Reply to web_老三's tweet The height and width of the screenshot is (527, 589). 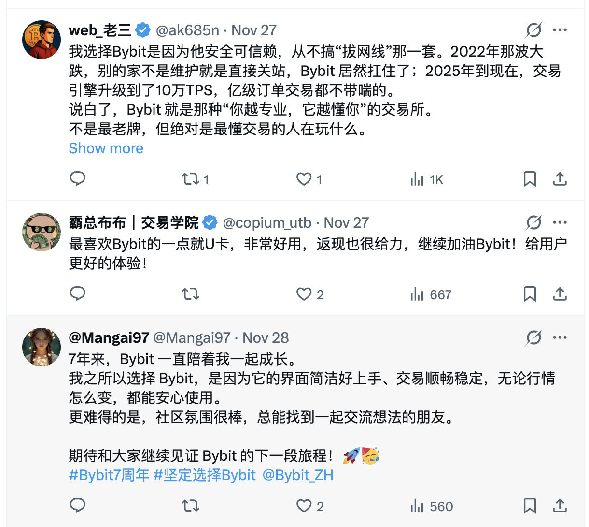pyautogui.click(x=78, y=179)
